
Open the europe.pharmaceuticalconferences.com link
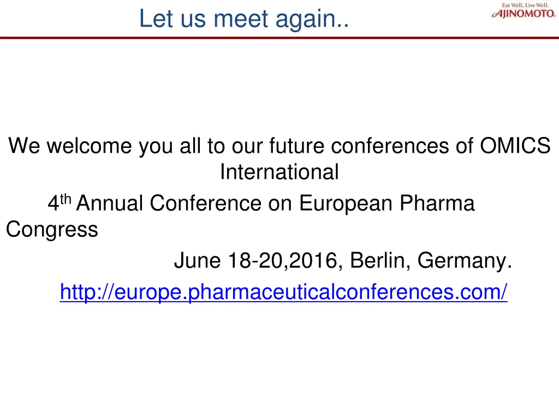(283, 292)
